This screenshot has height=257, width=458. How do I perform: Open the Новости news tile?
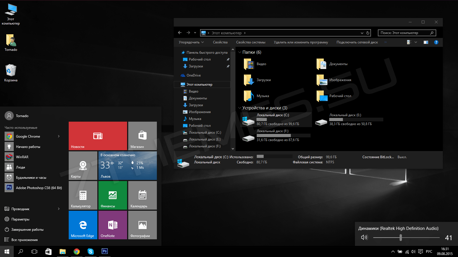(x=98, y=136)
